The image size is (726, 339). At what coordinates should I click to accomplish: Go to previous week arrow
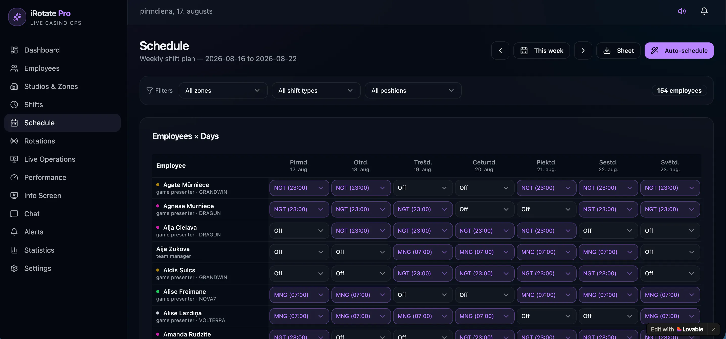(500, 51)
